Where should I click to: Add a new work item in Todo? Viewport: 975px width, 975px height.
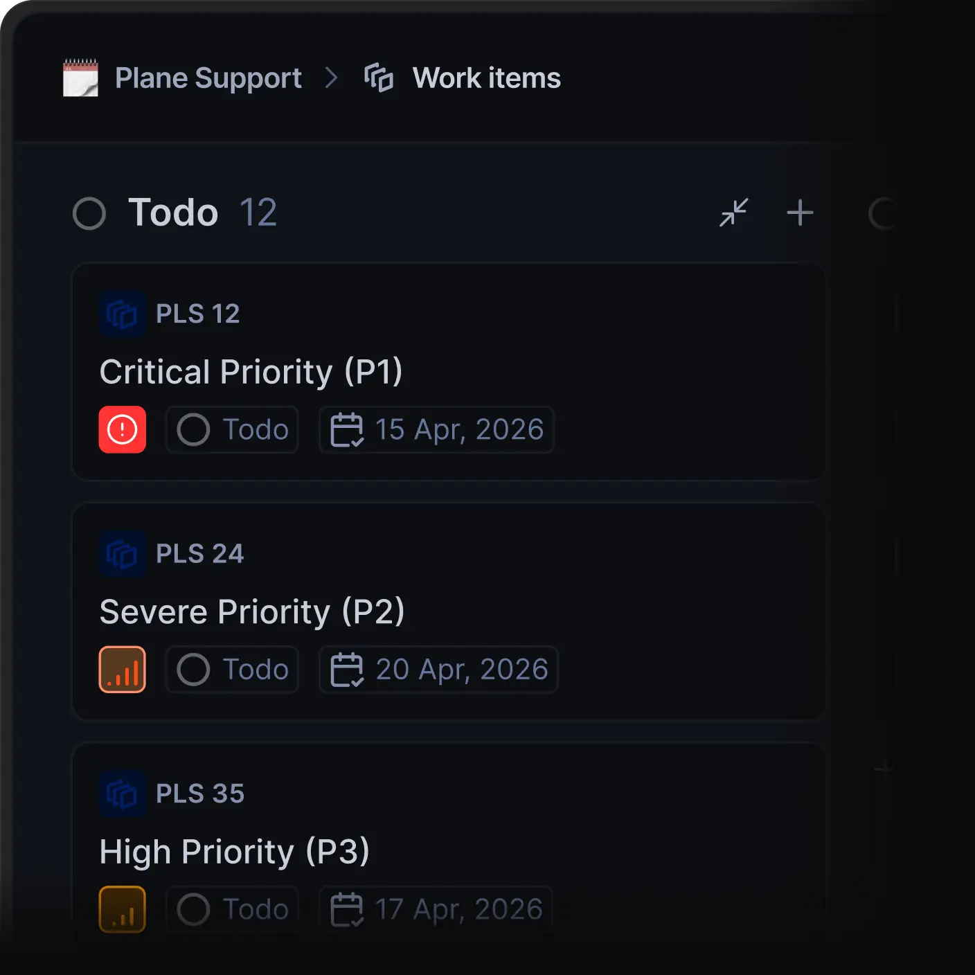click(x=800, y=213)
